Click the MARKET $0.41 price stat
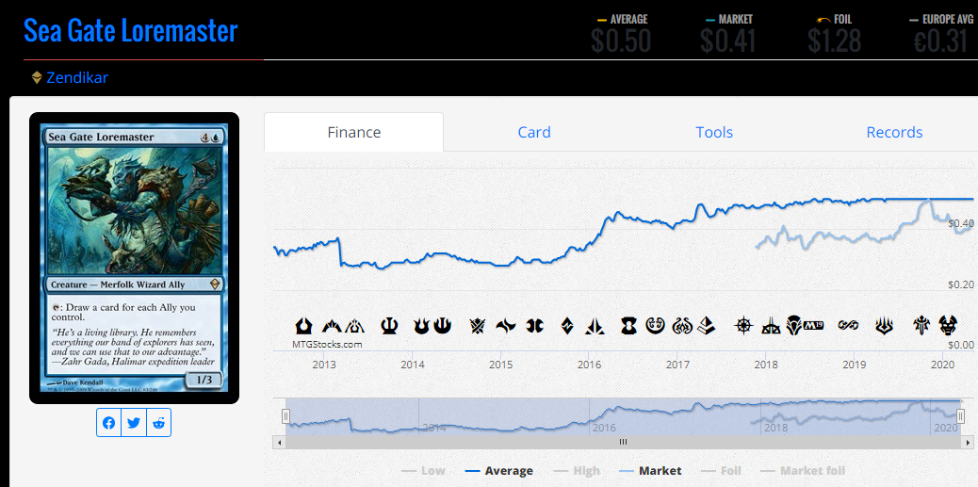Screen dimensions: 978x487 [727, 34]
